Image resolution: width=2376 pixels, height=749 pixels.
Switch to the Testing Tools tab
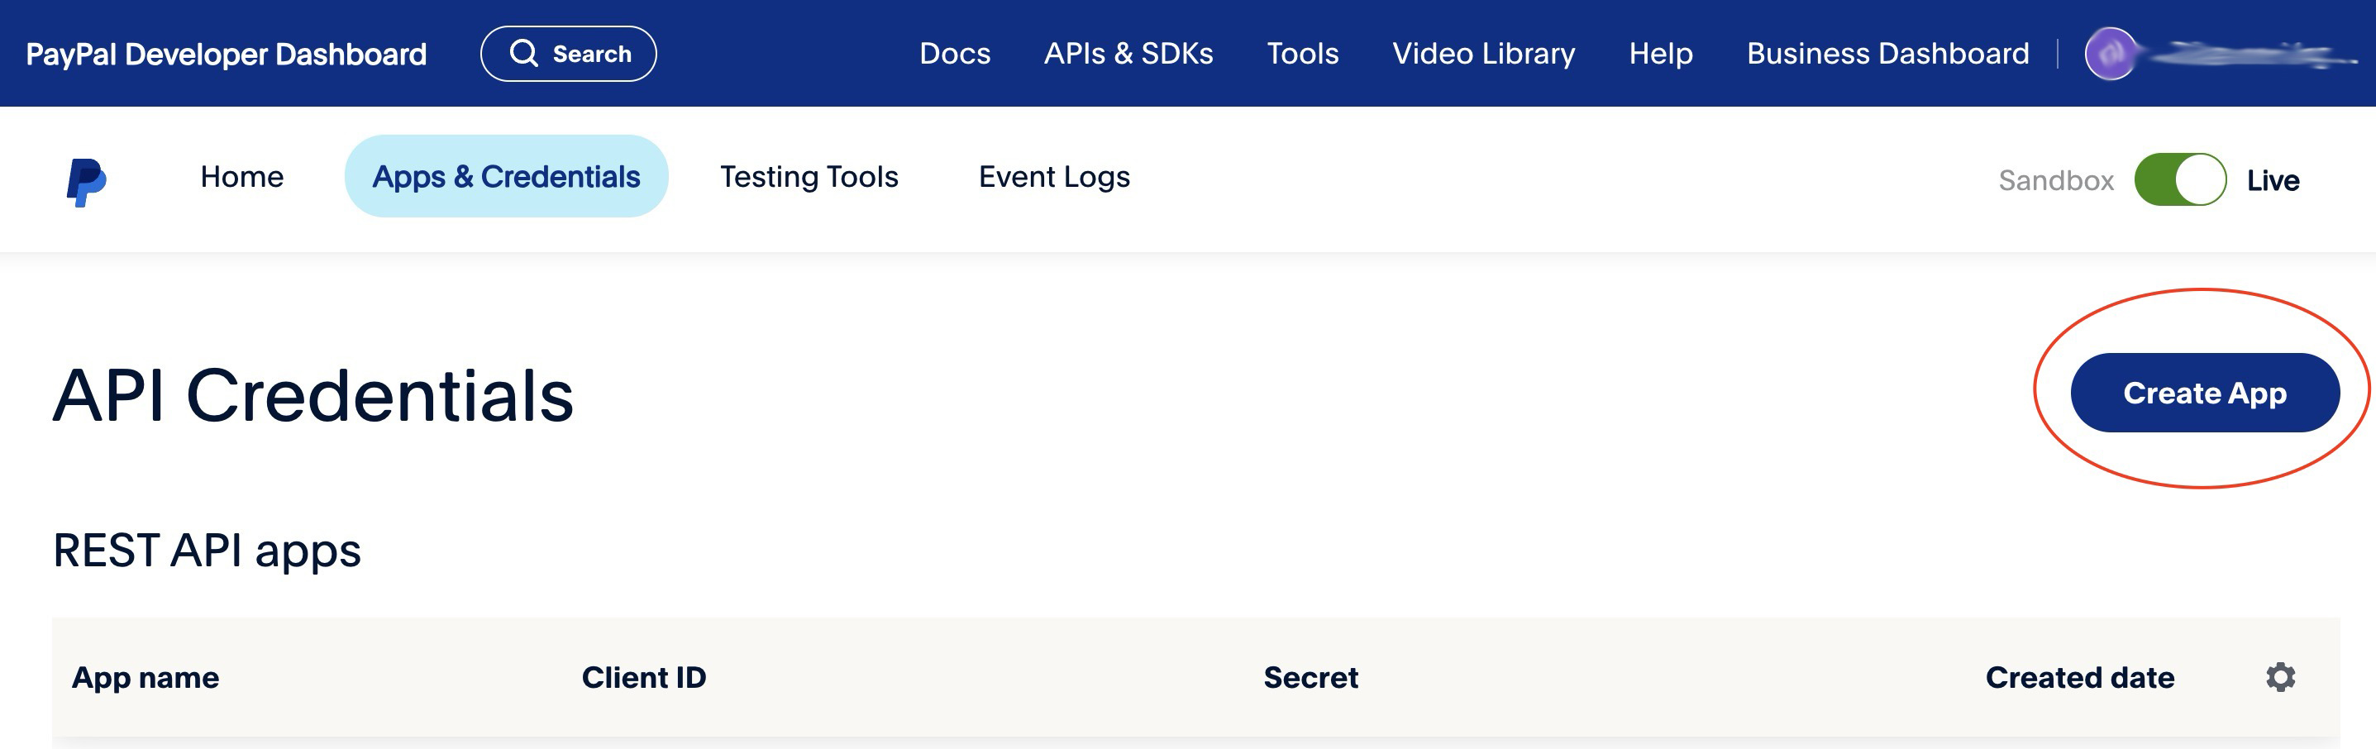809,176
